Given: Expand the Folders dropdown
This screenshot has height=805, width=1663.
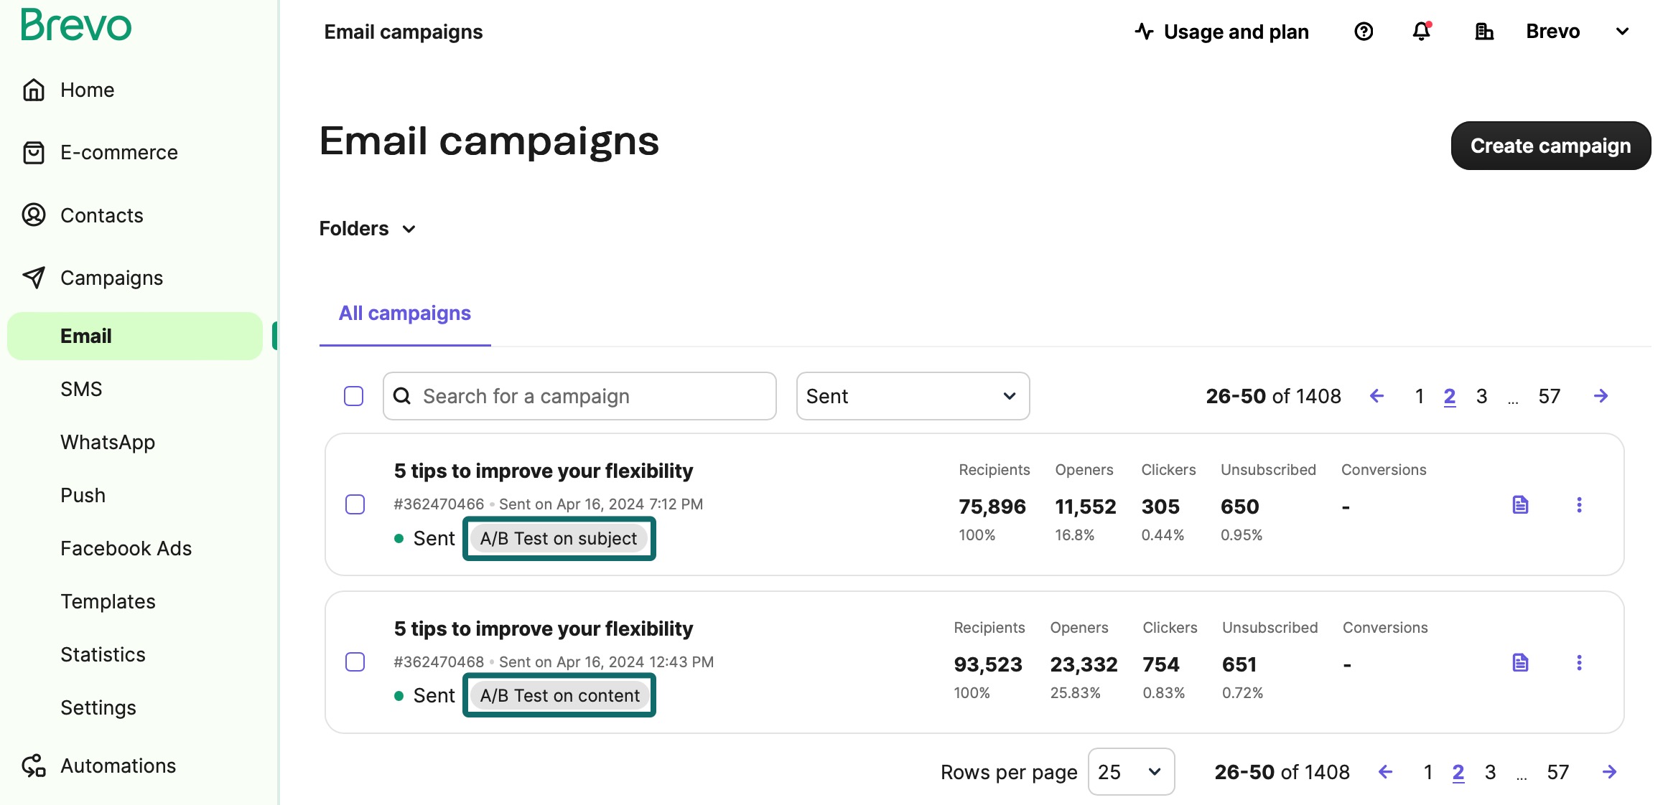Looking at the screenshot, I should (368, 228).
